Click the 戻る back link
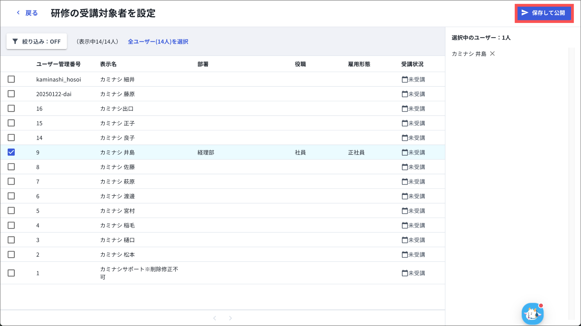The width and height of the screenshot is (581, 326). (x=31, y=13)
